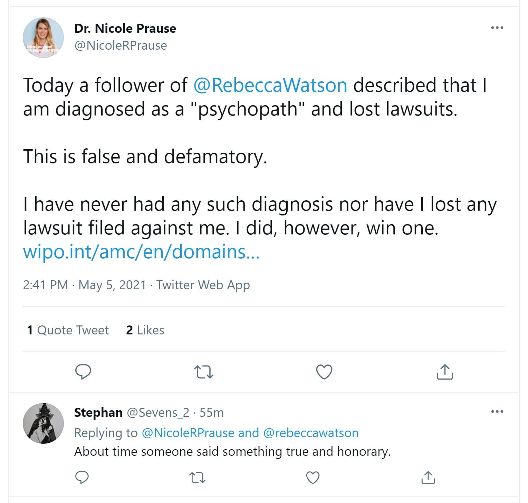Click @rebeccawatson in the Replying to line
The width and height of the screenshot is (528, 503).
(x=311, y=433)
